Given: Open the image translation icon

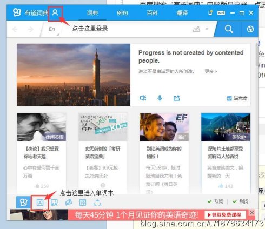Looking at the screenshot, I should tap(54, 203).
